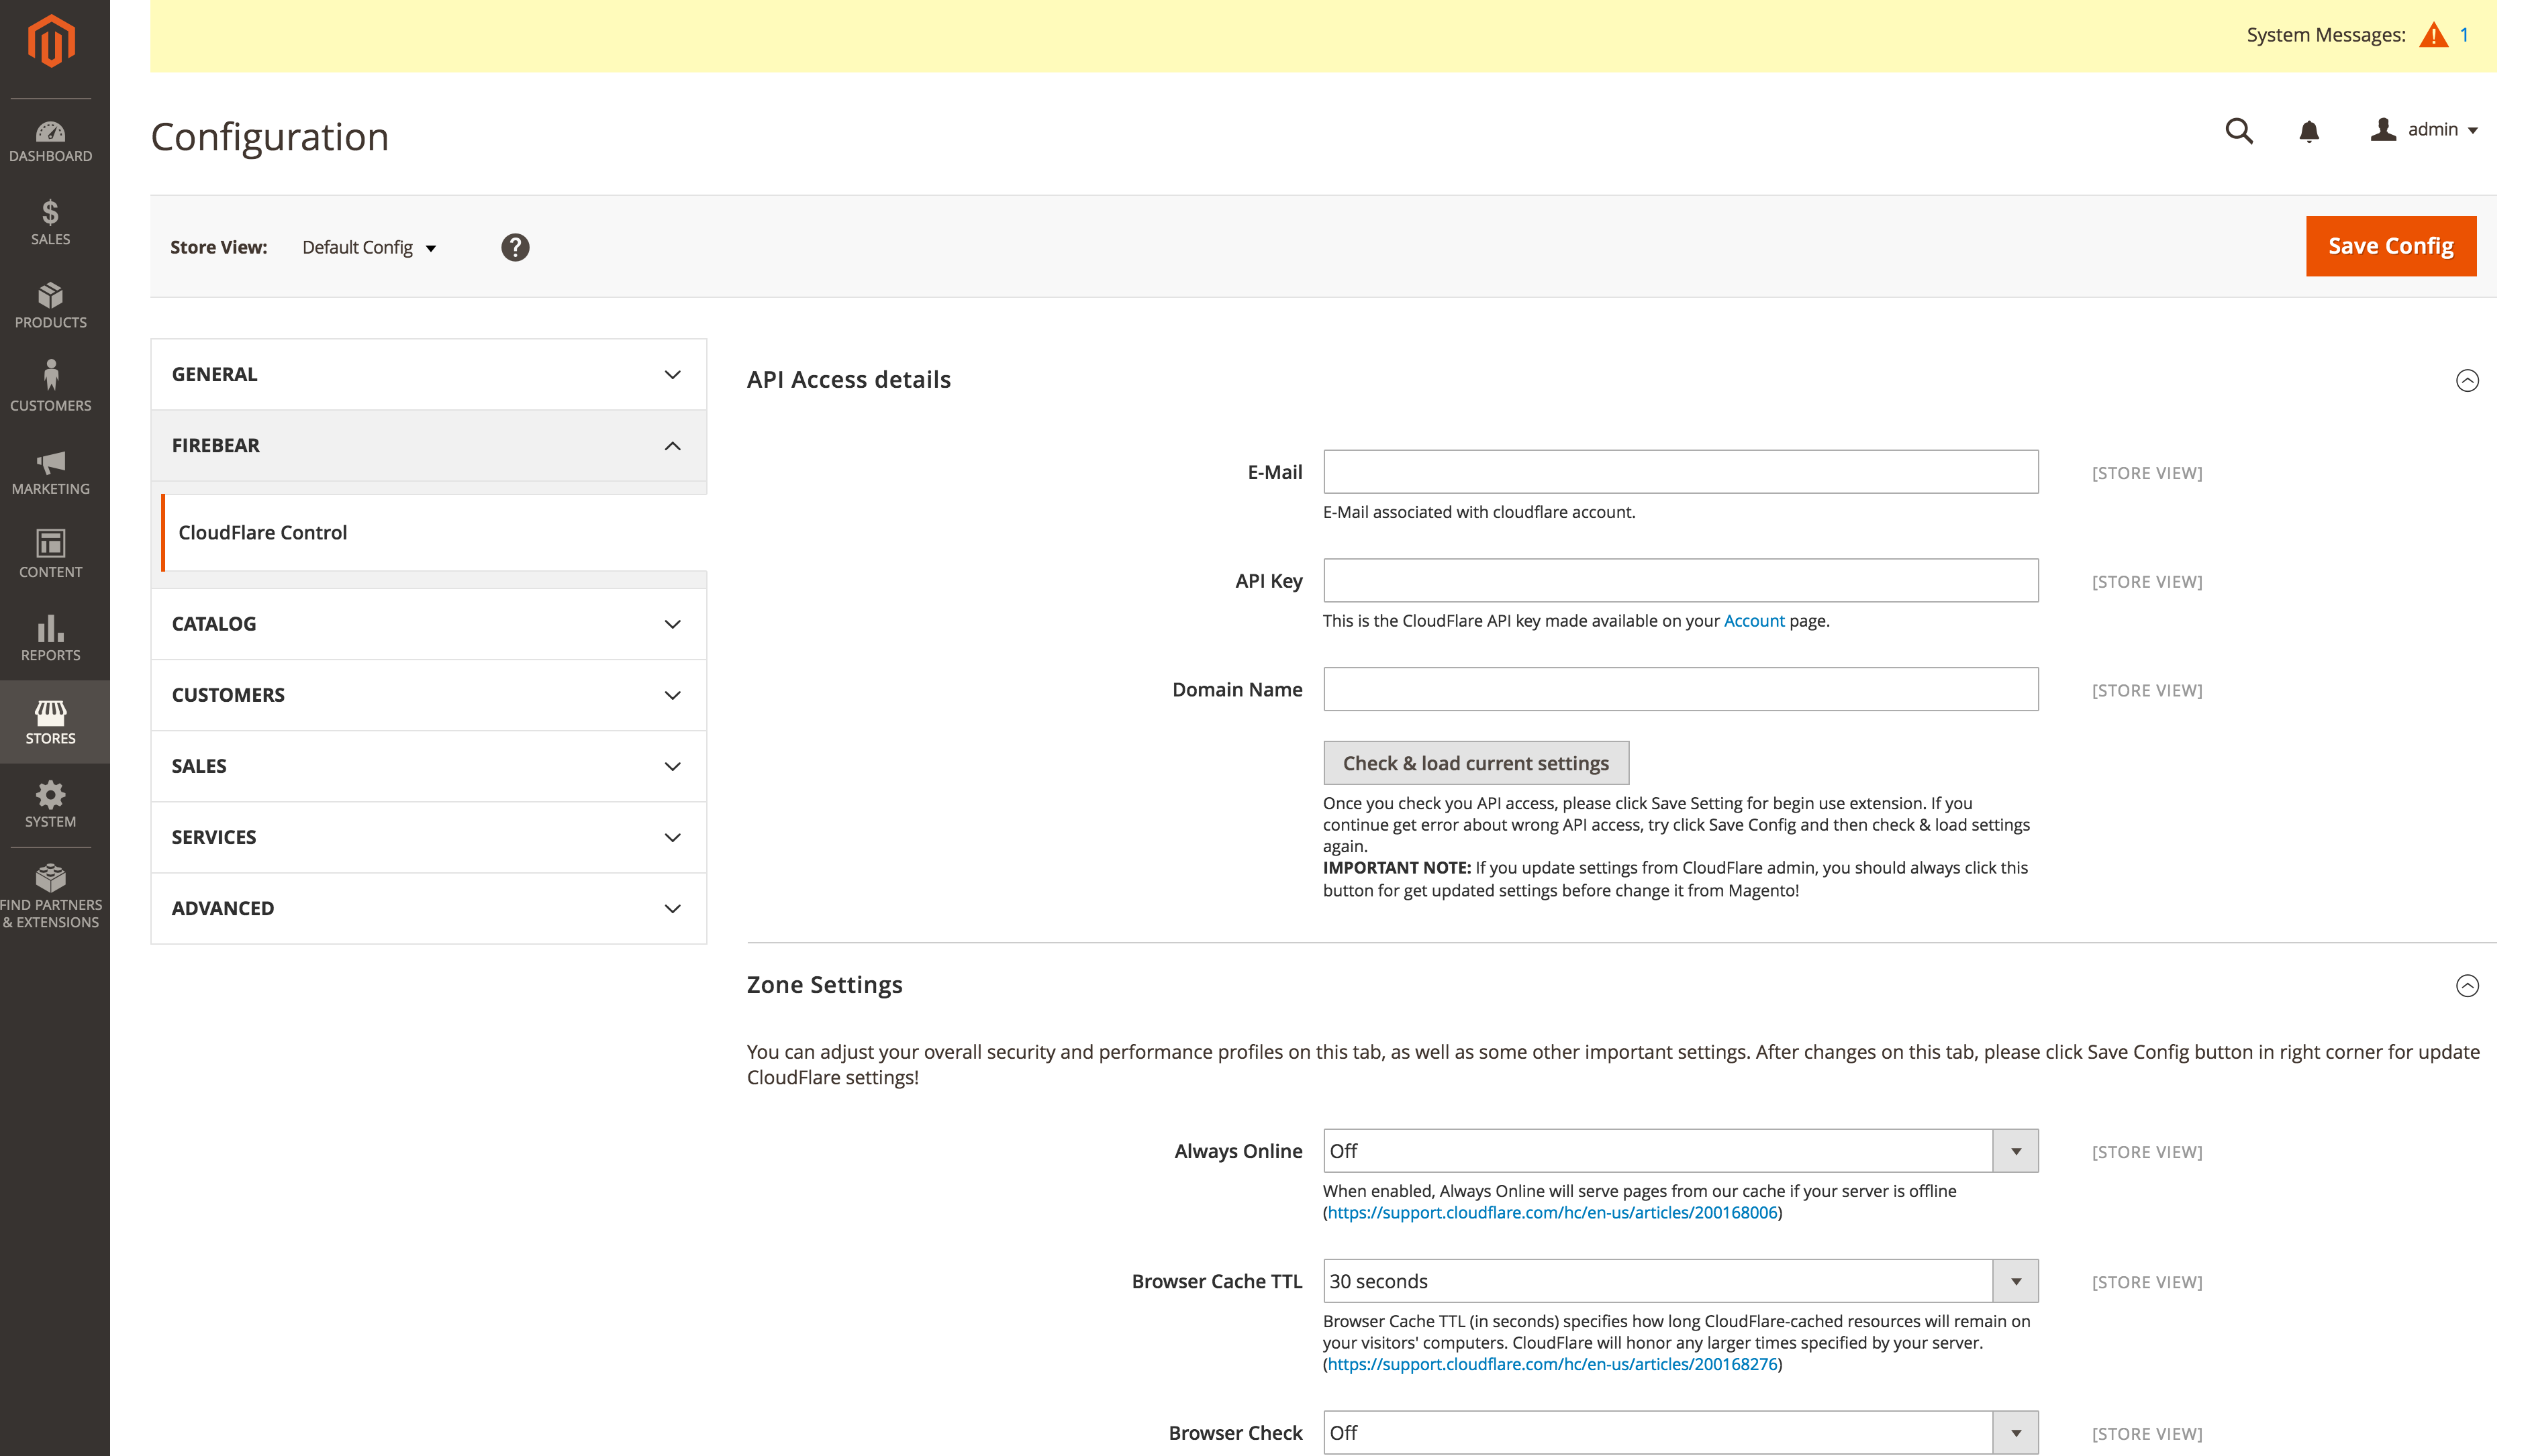2528x1456 pixels.
Task: Focus the API Key input field
Action: [x=1681, y=581]
